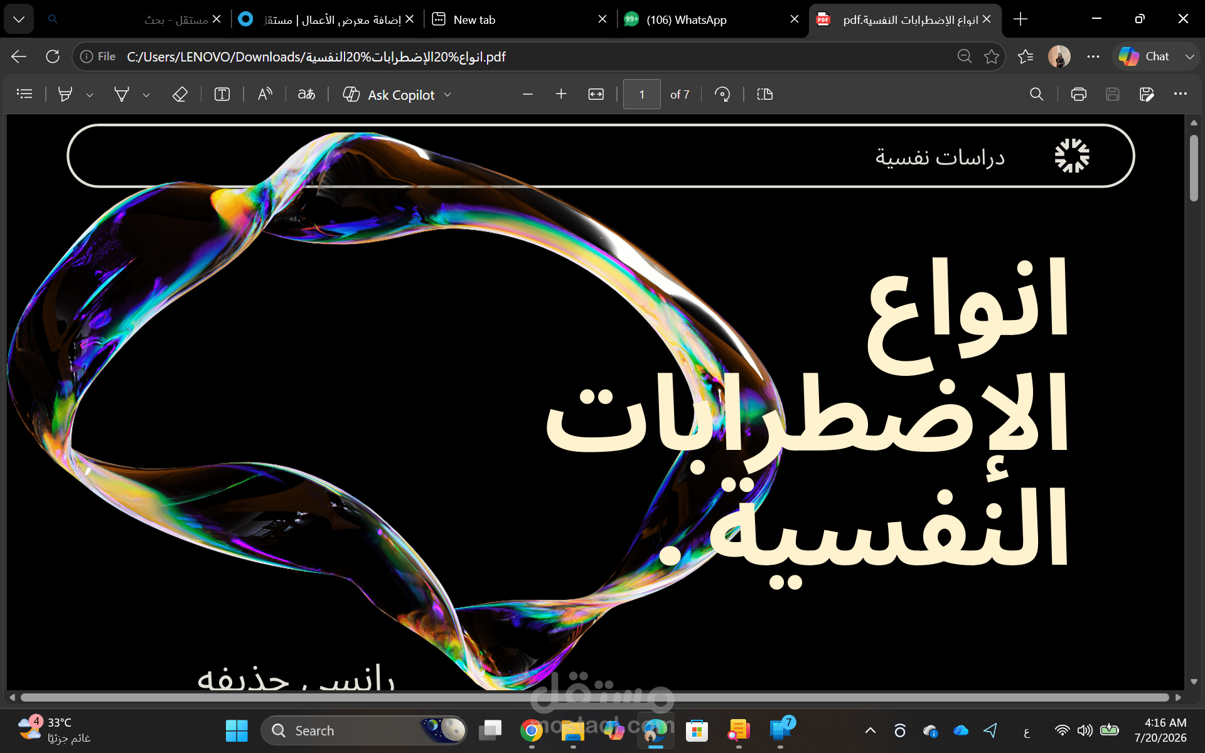Open the zoom indicator in address bar
This screenshot has height=753, width=1205.
pos(965,56)
